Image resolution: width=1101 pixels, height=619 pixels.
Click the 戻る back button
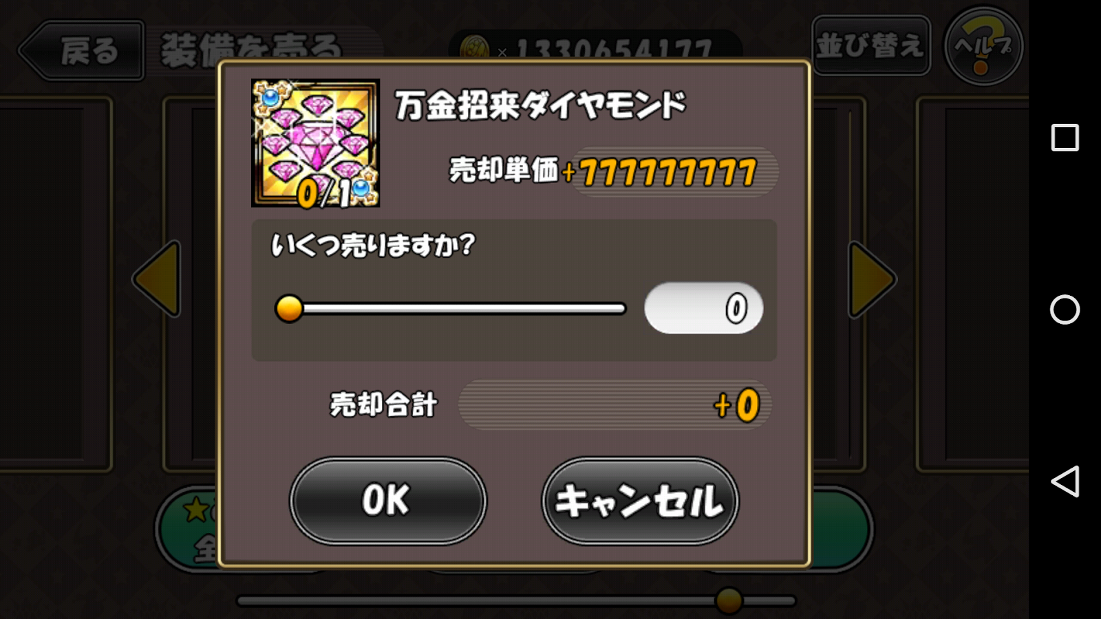[x=81, y=51]
